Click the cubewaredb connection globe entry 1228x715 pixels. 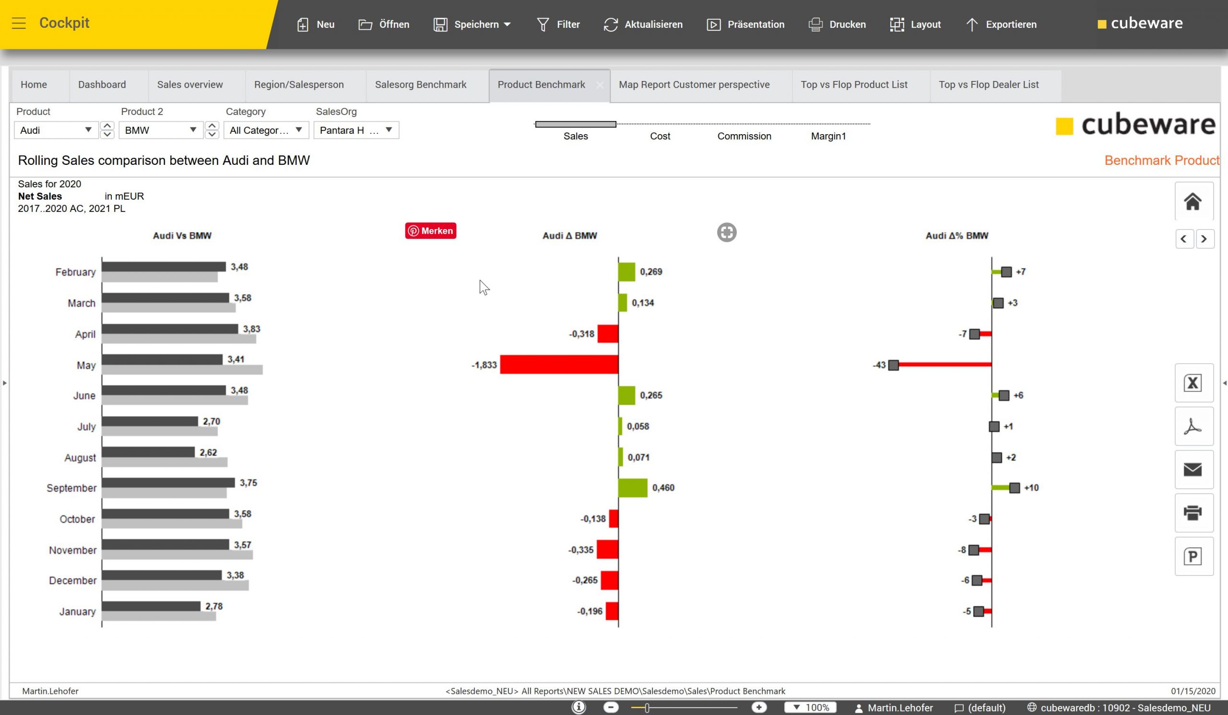click(1118, 708)
